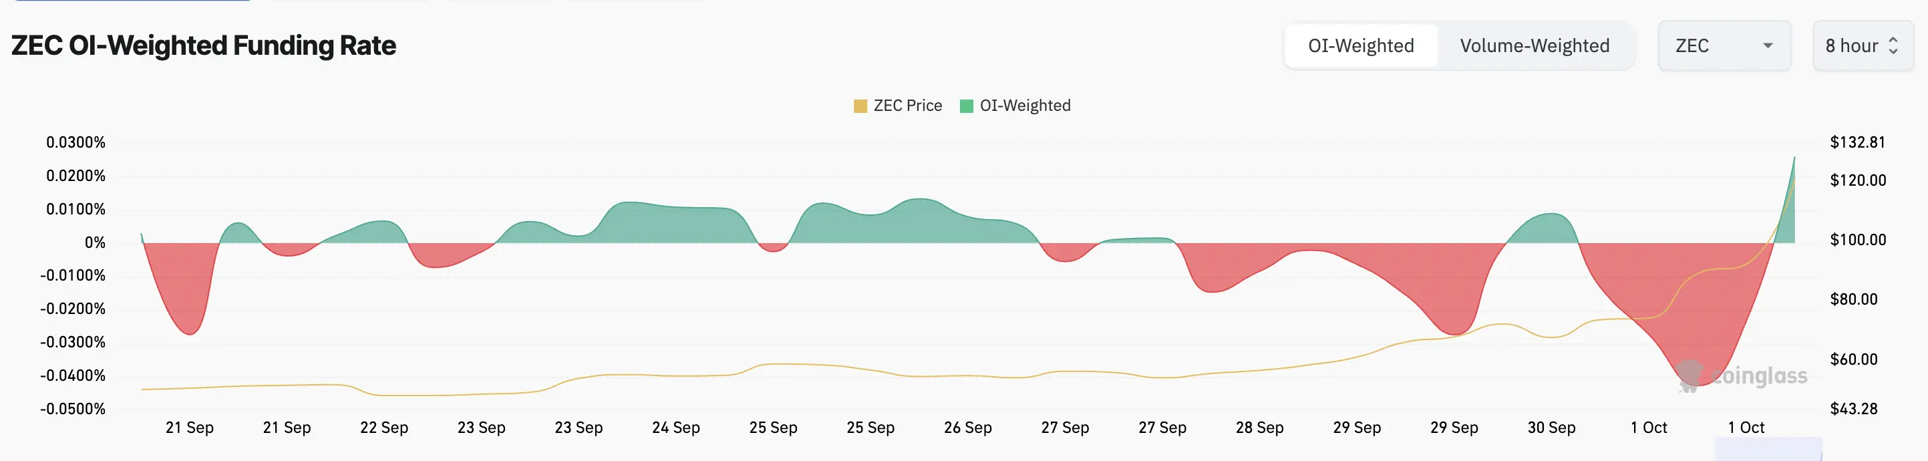
Task: Click the caret arrow in the ZEC selector
Action: click(x=1768, y=45)
